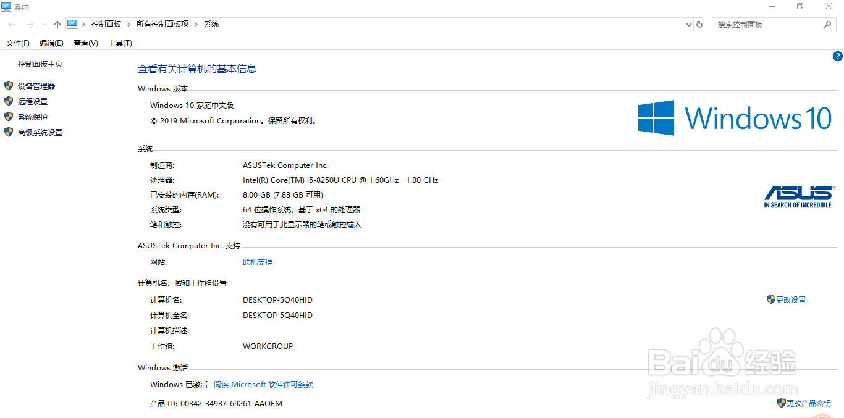
Task: Go forward using the forward arrow
Action: 30,24
